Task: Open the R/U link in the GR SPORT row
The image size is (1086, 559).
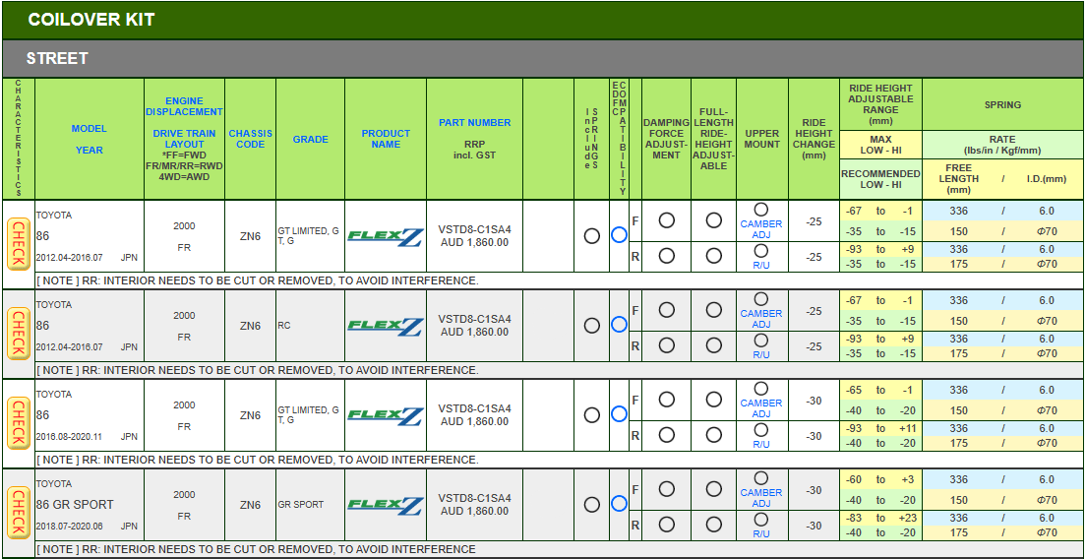Action: pos(761,534)
